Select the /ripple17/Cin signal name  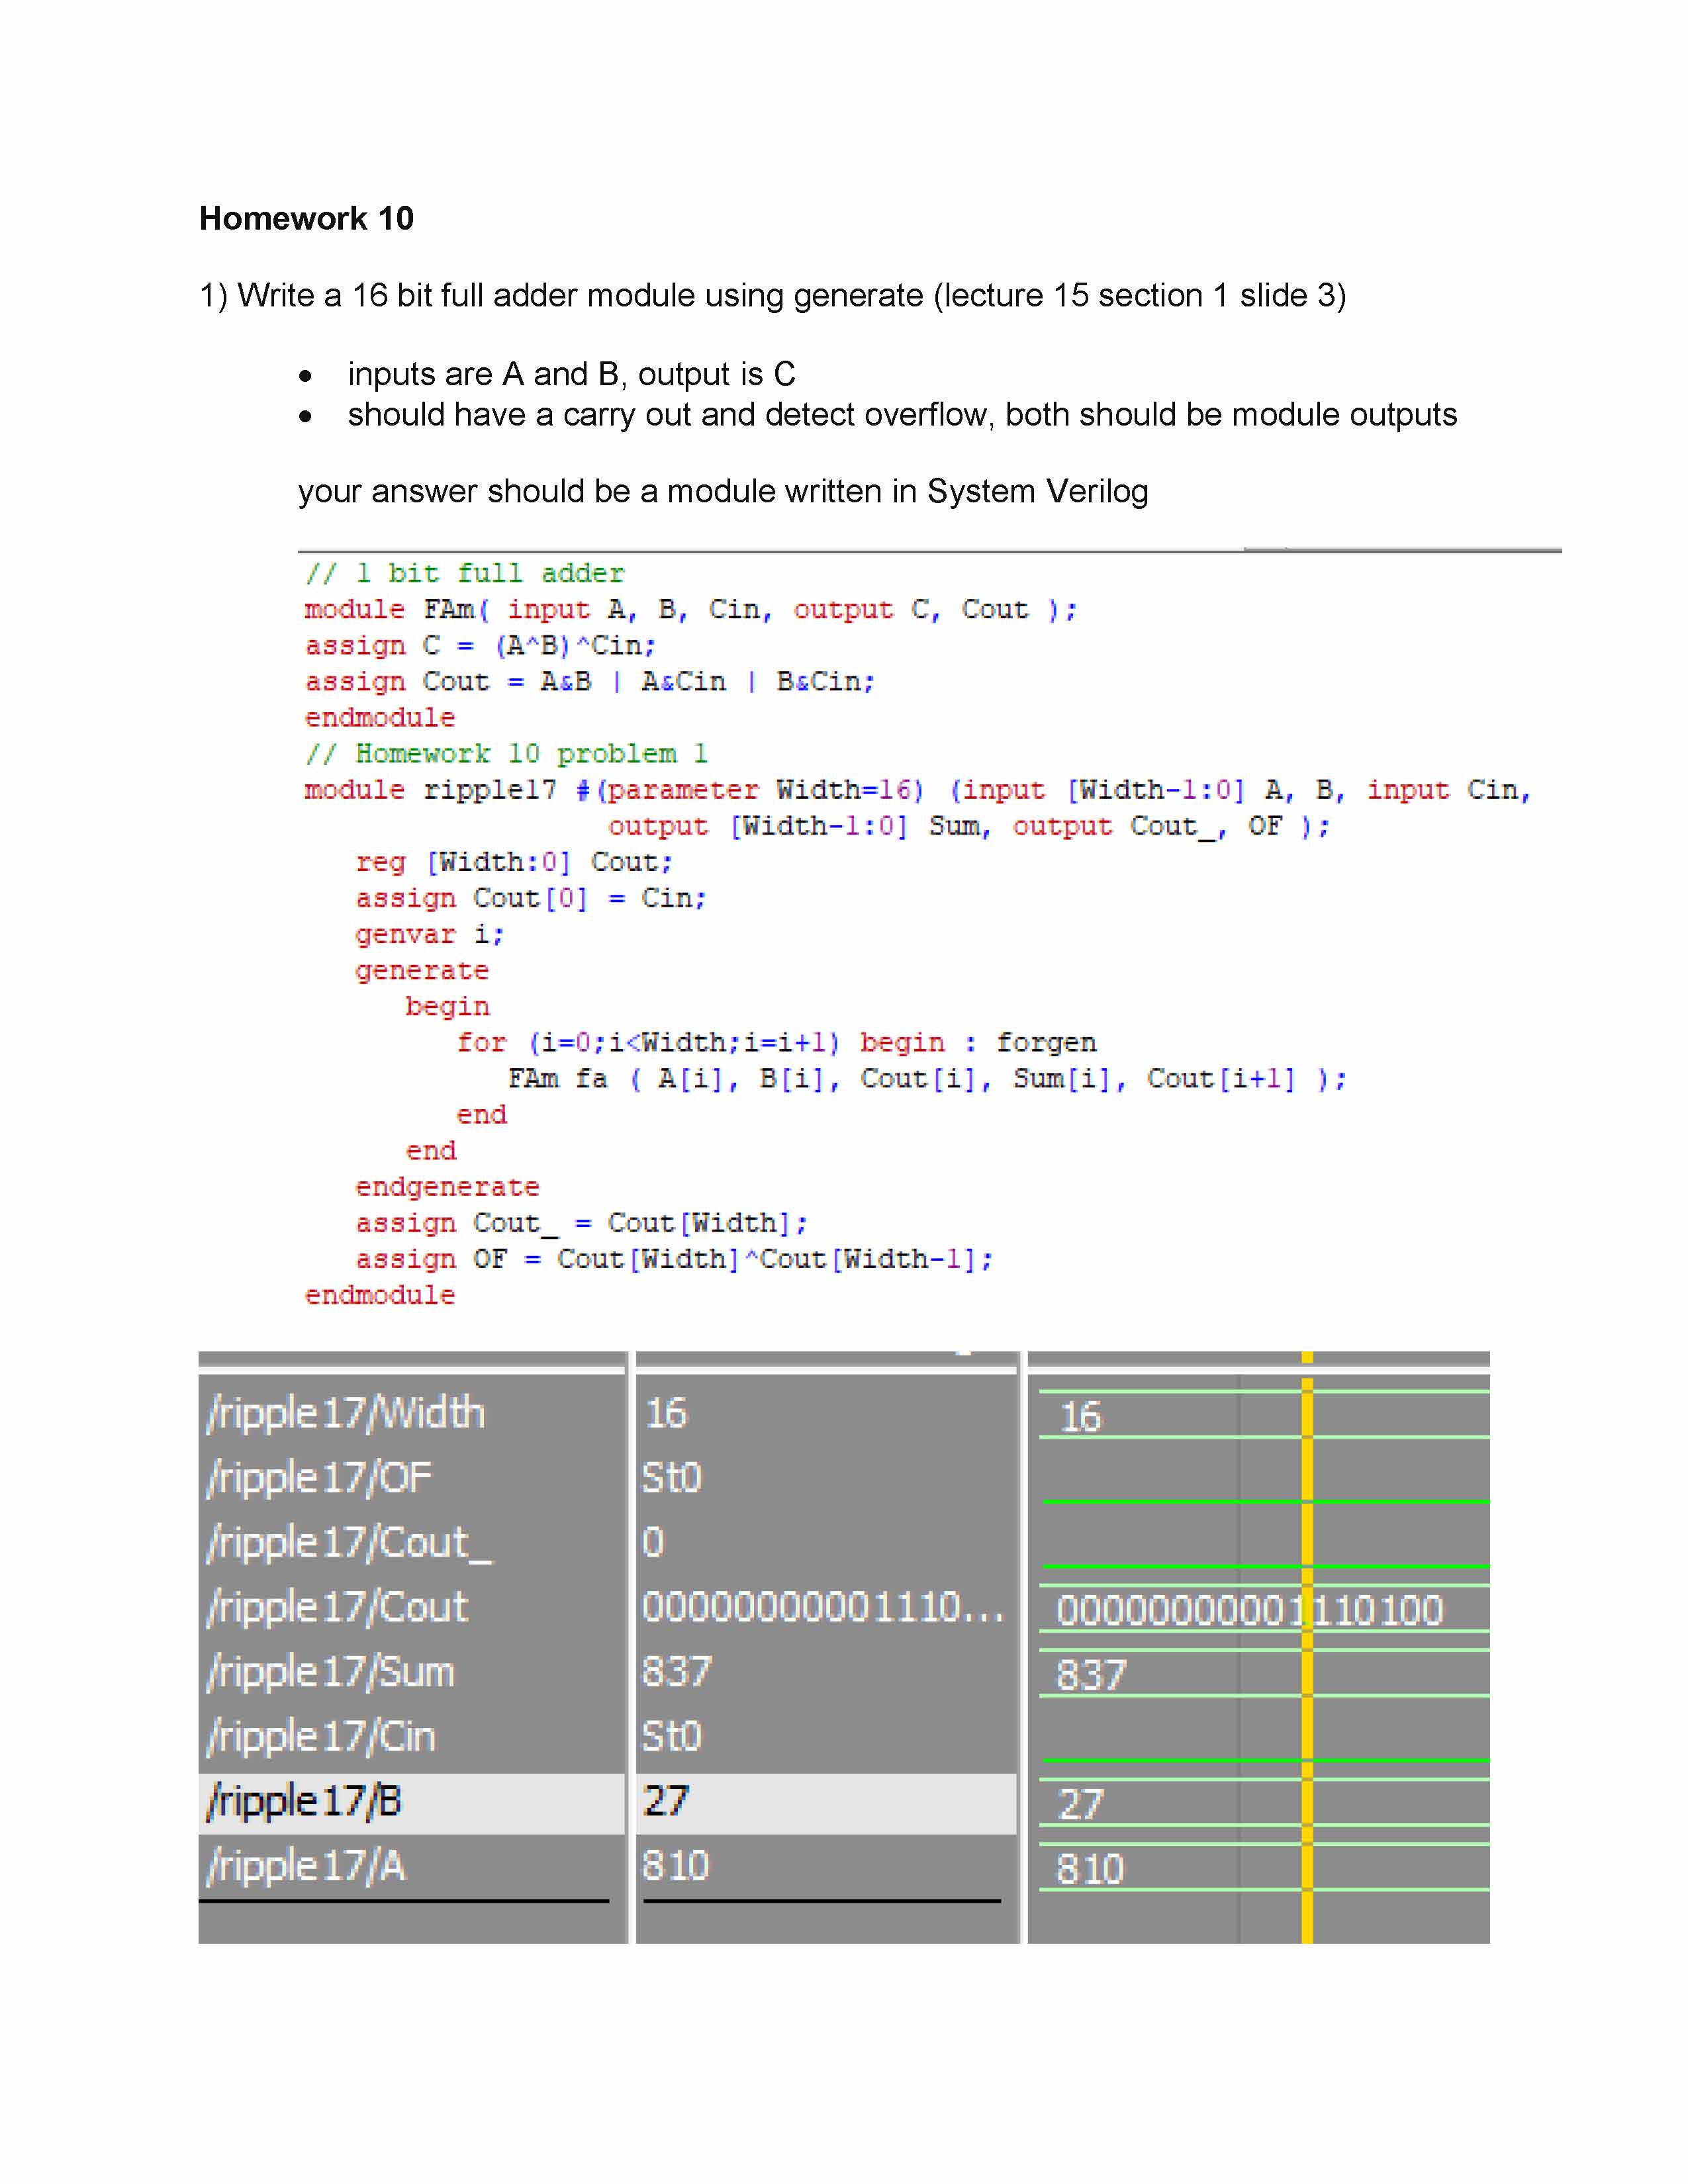[x=321, y=1737]
